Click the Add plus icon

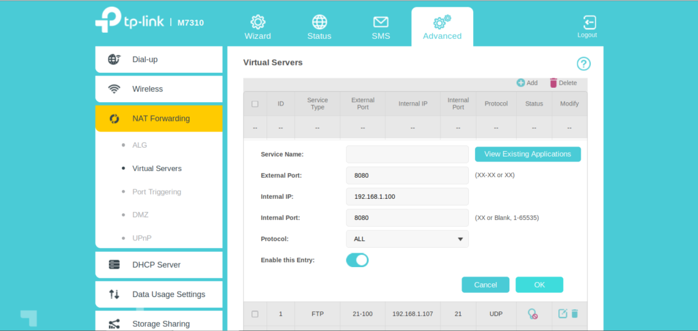click(521, 82)
